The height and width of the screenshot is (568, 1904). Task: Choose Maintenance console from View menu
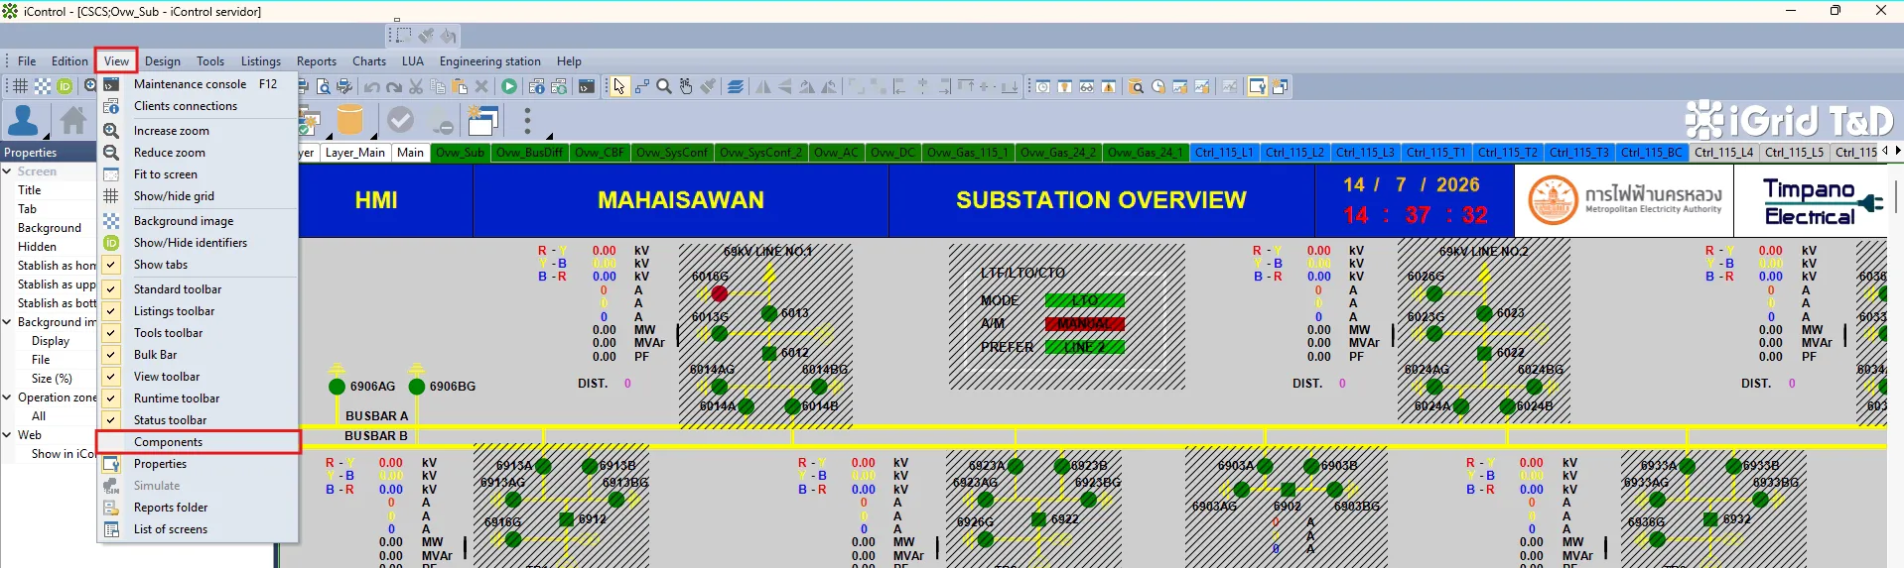tap(198, 84)
